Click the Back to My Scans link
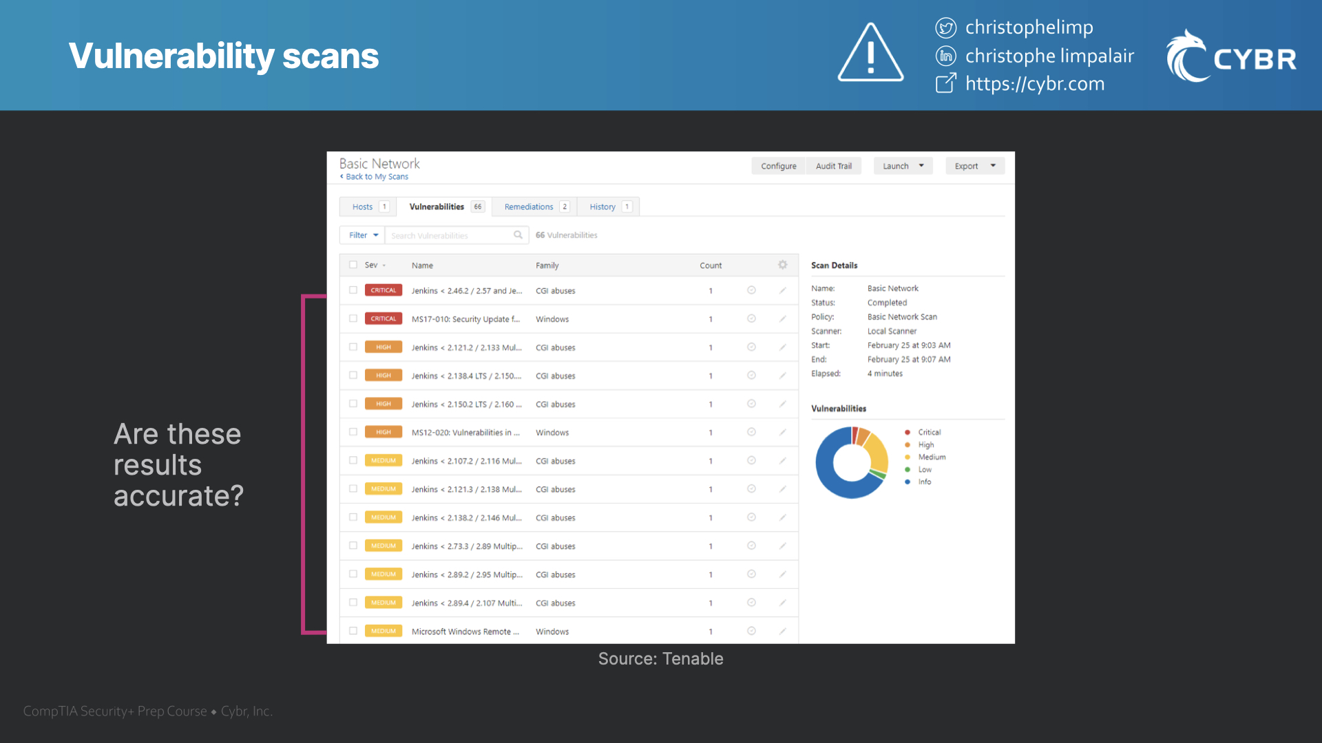The image size is (1322, 743). pyautogui.click(x=375, y=177)
